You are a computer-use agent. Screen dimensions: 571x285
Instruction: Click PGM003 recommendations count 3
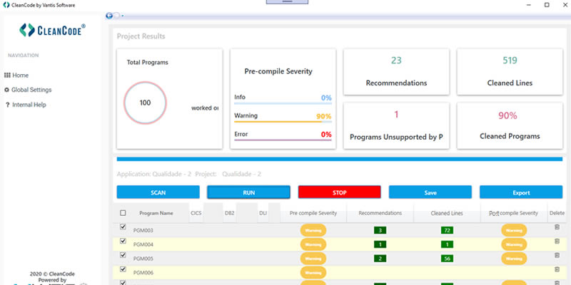pos(380,230)
